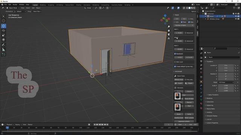
Task: Activate the Move tool in left toolbar
Action: point(3,26)
